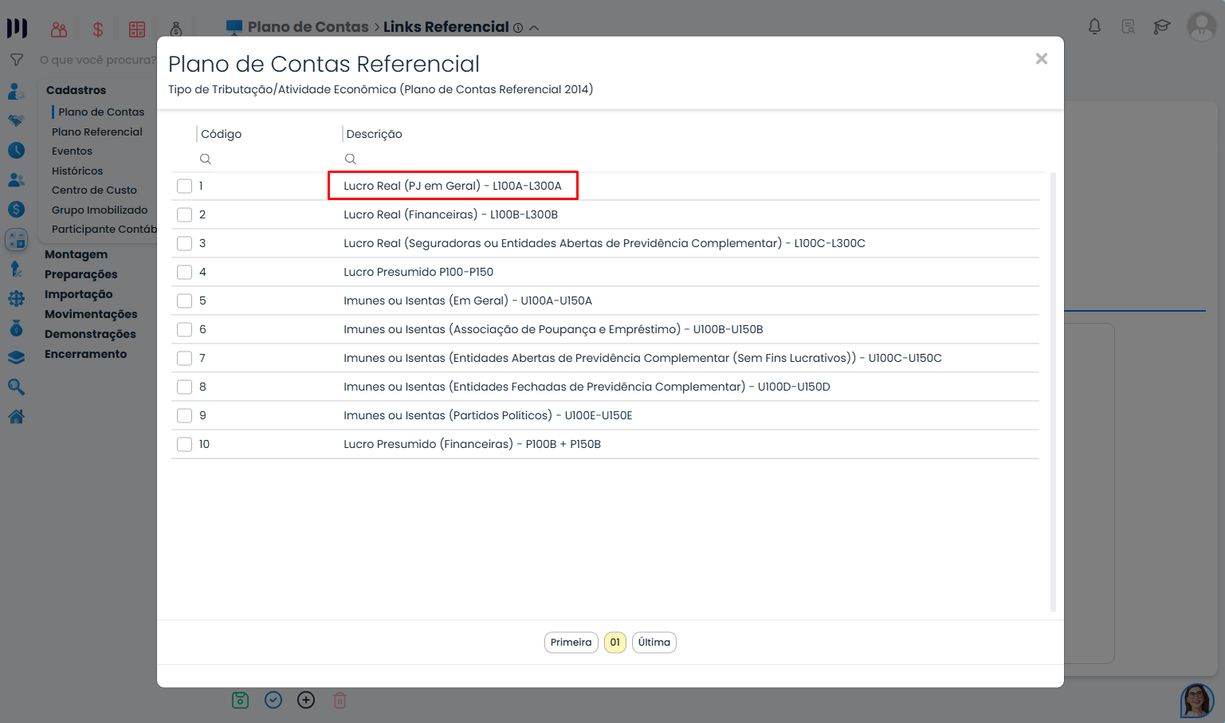The width and height of the screenshot is (1225, 723).
Task: Select page 01 in pagination
Action: click(x=614, y=642)
